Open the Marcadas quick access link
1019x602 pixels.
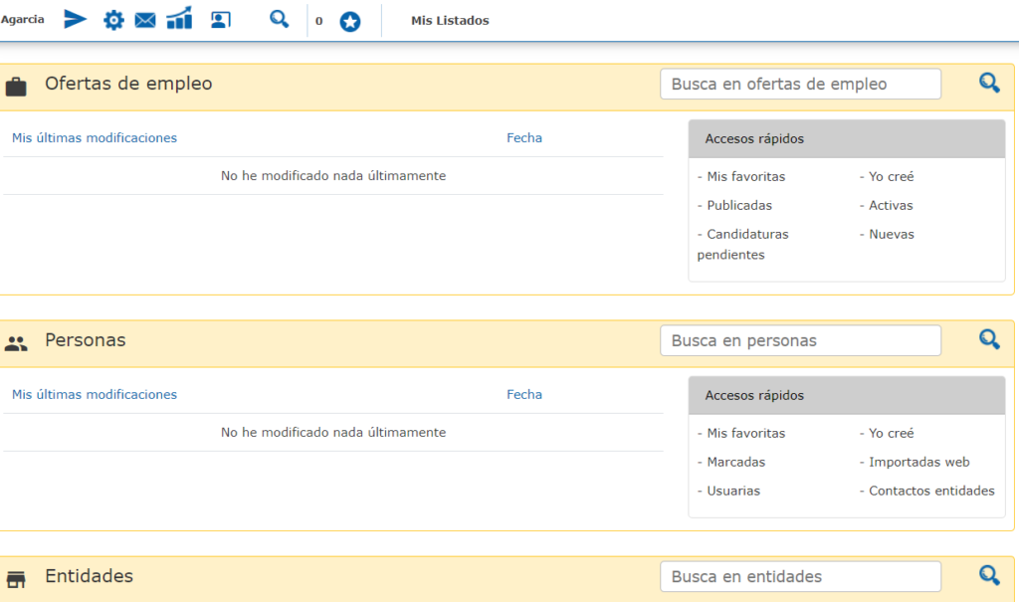coord(736,463)
